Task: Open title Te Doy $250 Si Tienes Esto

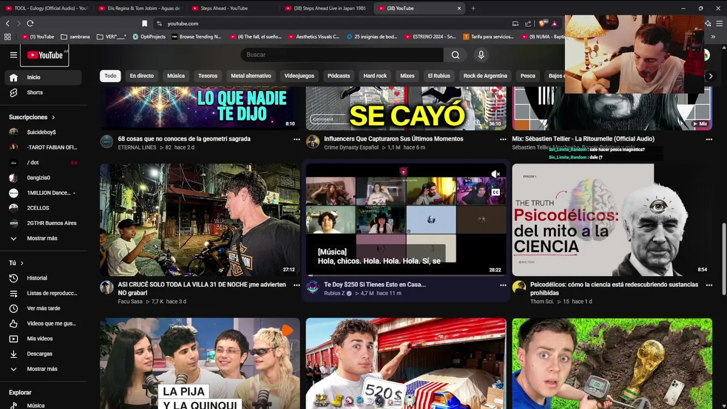Action: click(x=375, y=285)
